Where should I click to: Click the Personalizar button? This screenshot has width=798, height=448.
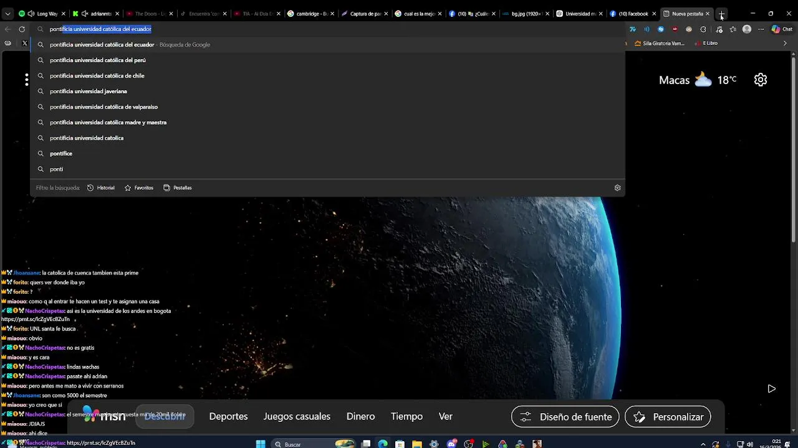click(x=668, y=417)
